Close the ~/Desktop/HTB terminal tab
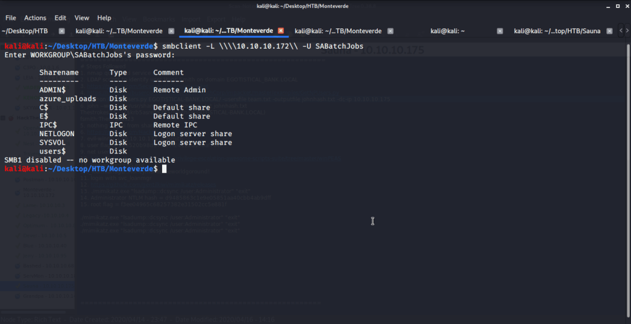Screen dimensions: 631x324 pyautogui.click(x=62, y=31)
